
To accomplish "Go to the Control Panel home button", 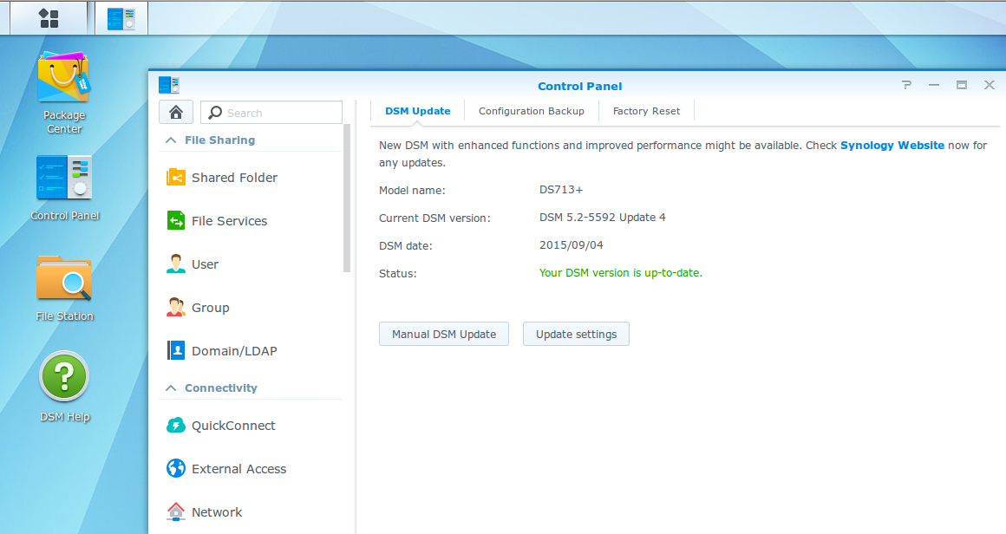I will click(176, 112).
